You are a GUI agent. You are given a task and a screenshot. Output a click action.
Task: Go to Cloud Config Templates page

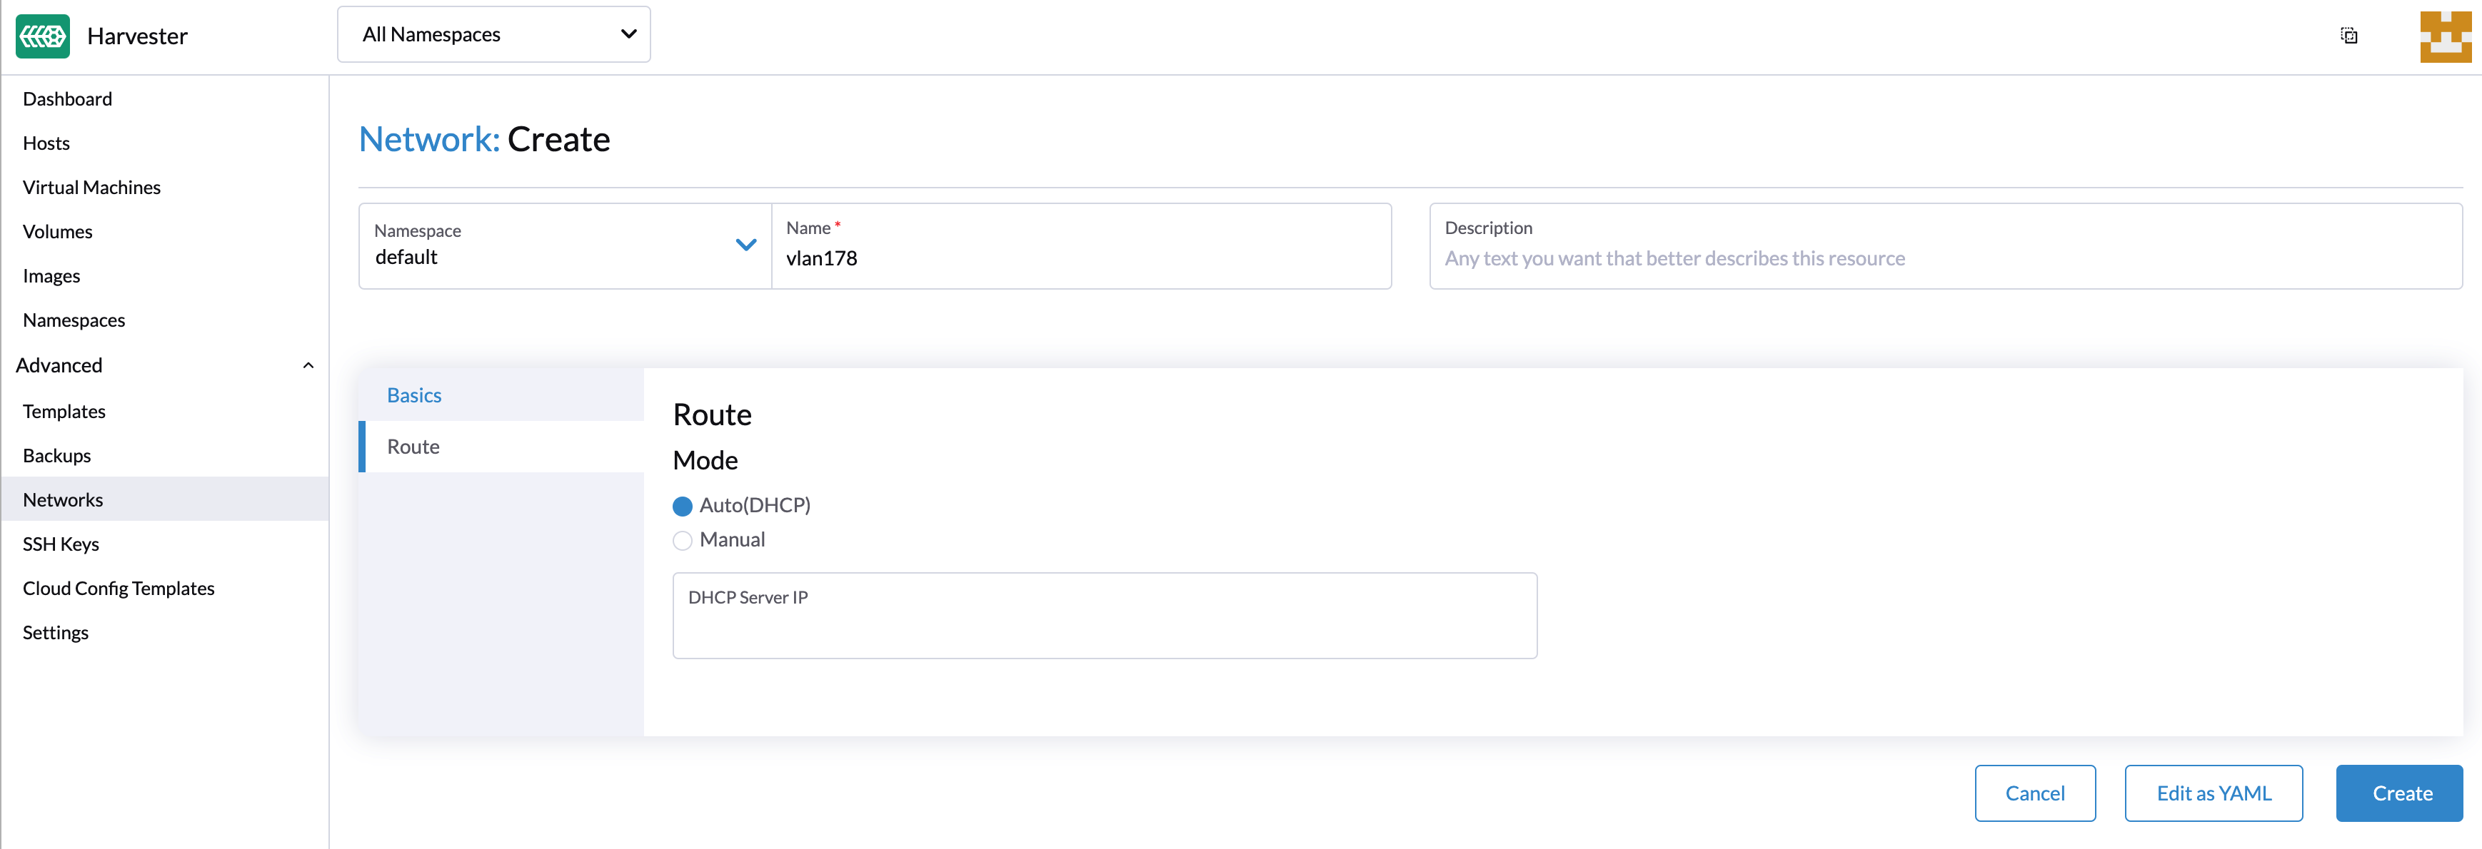click(119, 588)
